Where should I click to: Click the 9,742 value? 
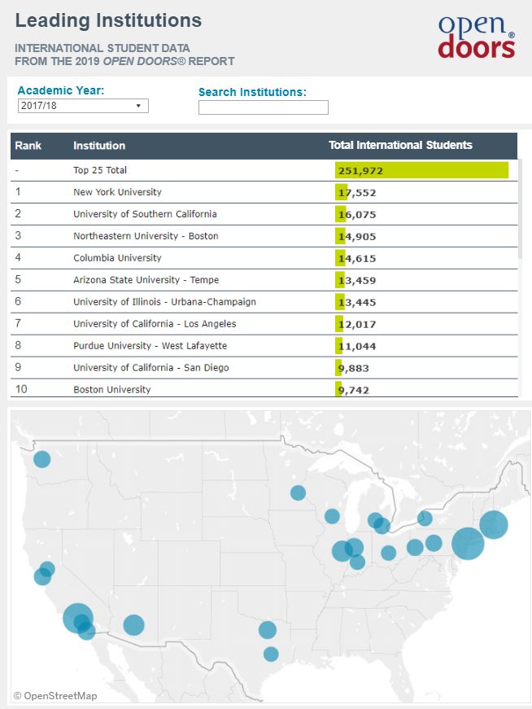[x=354, y=390]
